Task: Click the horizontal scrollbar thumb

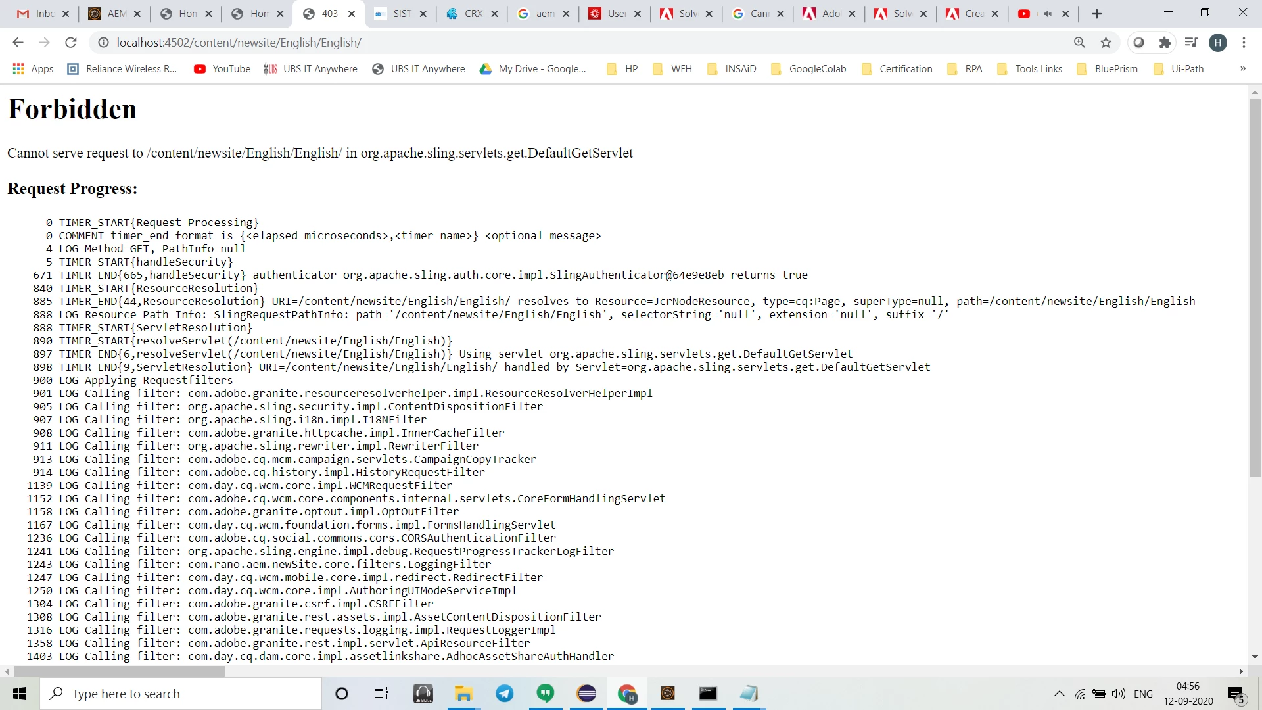Action: pos(118,671)
